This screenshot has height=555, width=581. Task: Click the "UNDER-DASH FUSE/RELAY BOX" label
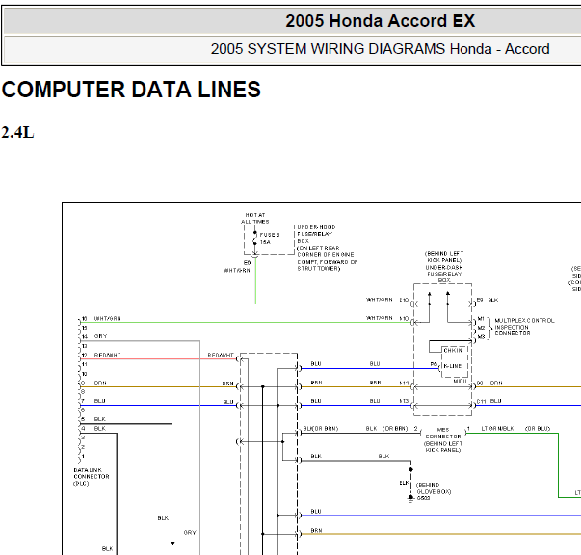click(x=444, y=274)
